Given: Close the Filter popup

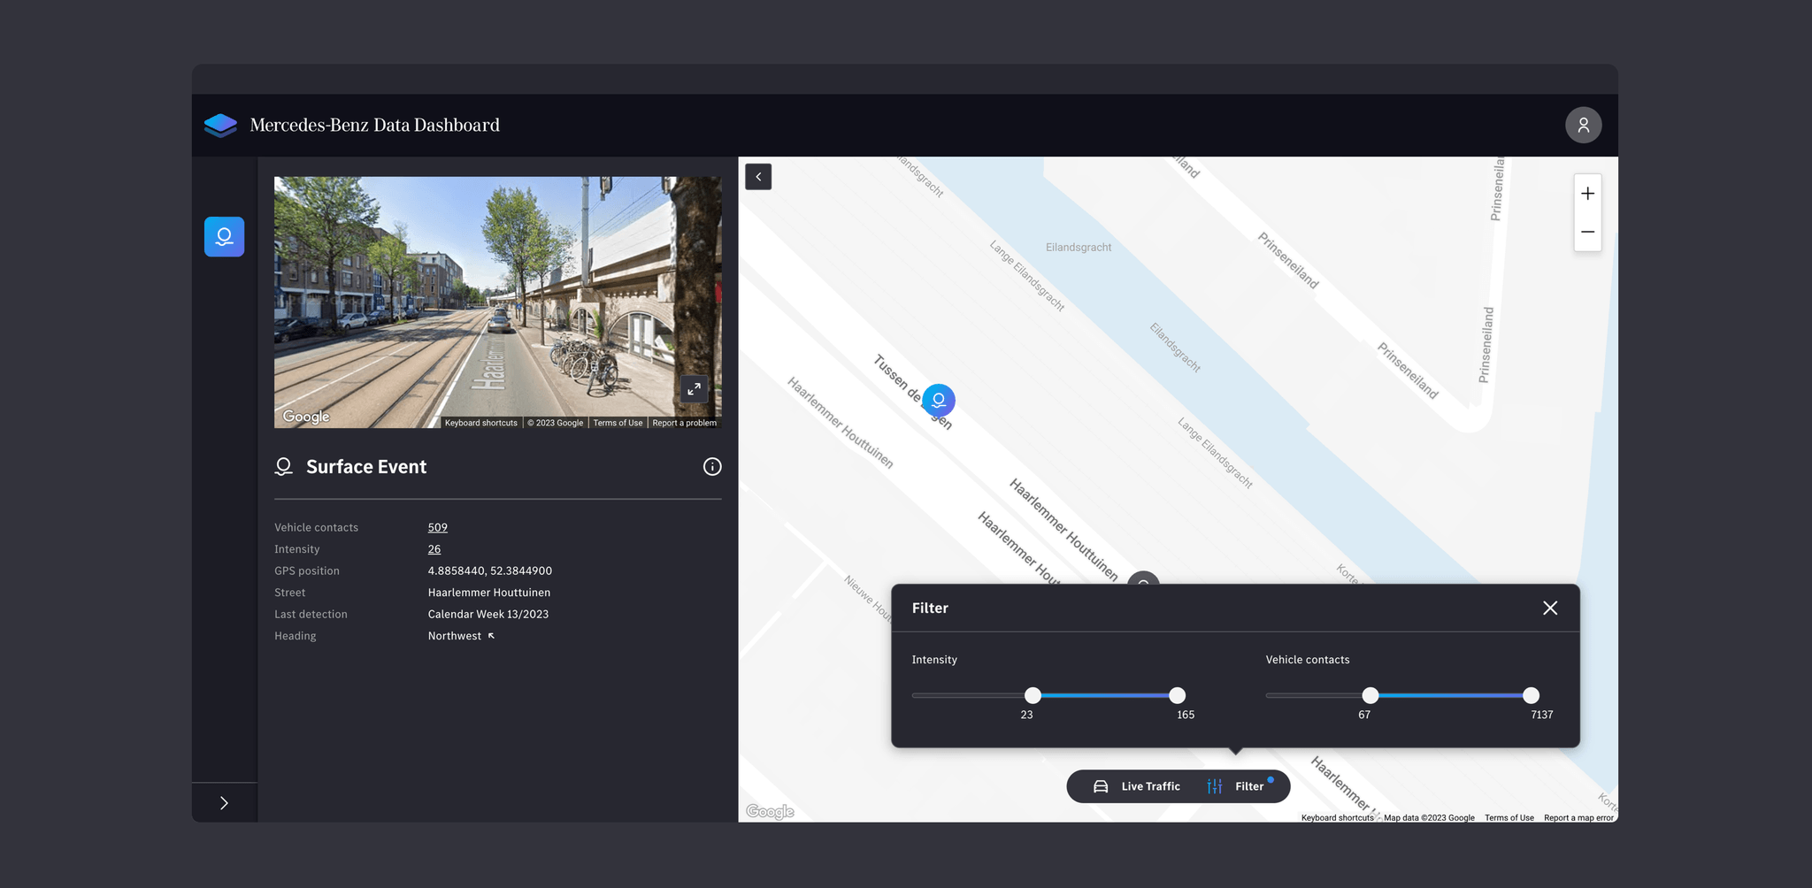Looking at the screenshot, I should (x=1550, y=608).
